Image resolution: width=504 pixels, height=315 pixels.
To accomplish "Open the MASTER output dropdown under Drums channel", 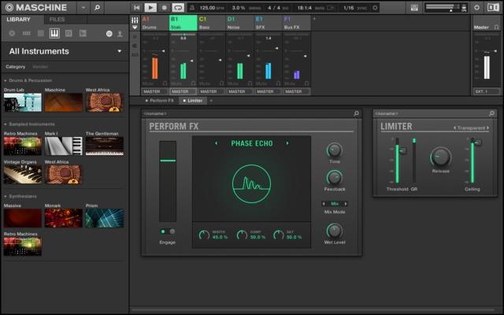I will coord(154,91).
